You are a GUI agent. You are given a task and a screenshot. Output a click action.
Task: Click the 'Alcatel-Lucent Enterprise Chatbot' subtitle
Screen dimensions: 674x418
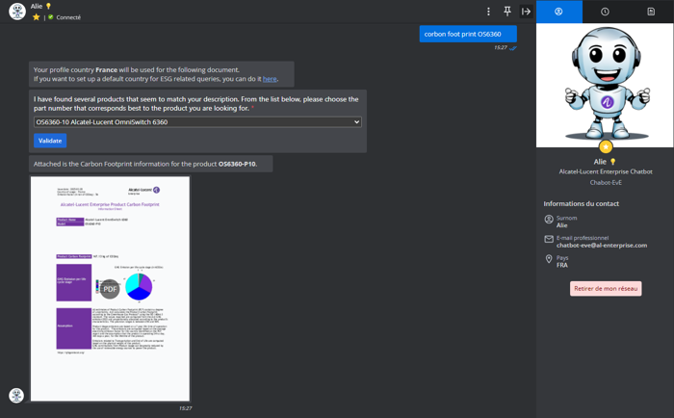coord(606,171)
